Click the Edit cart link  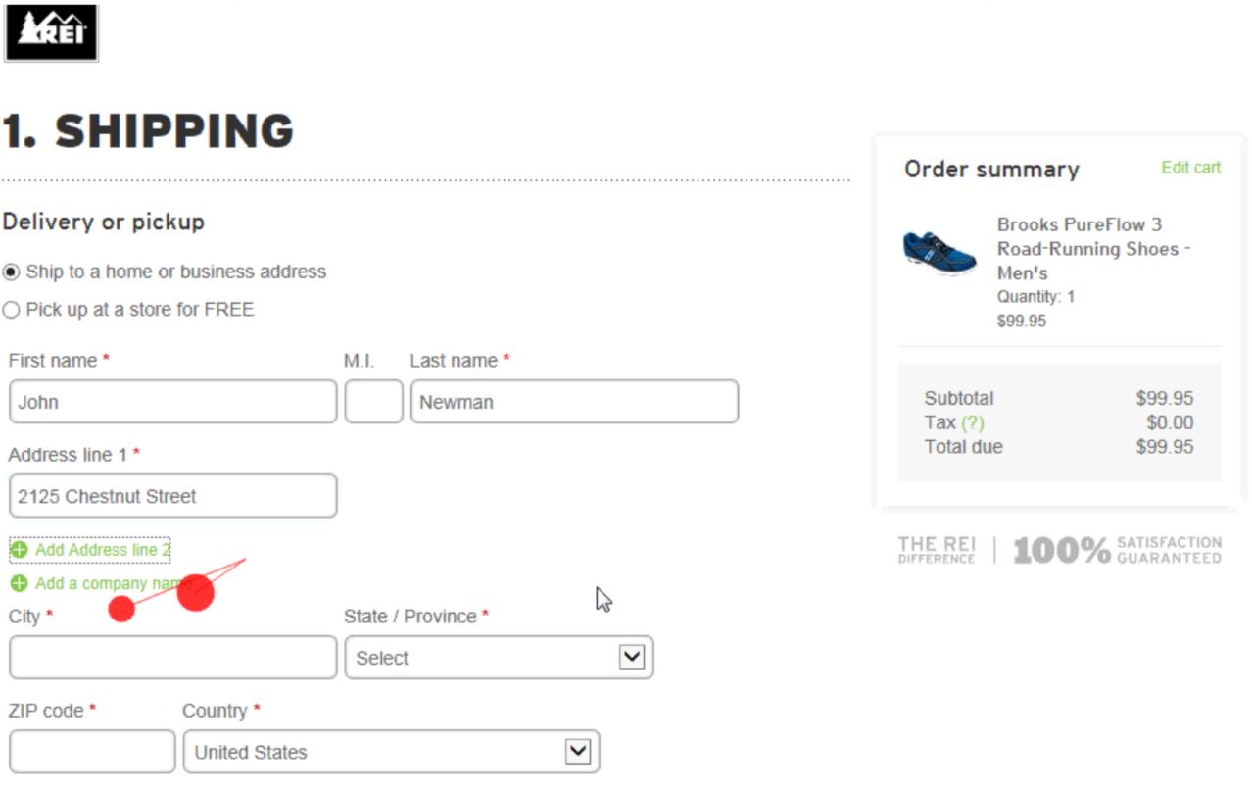click(x=1190, y=168)
